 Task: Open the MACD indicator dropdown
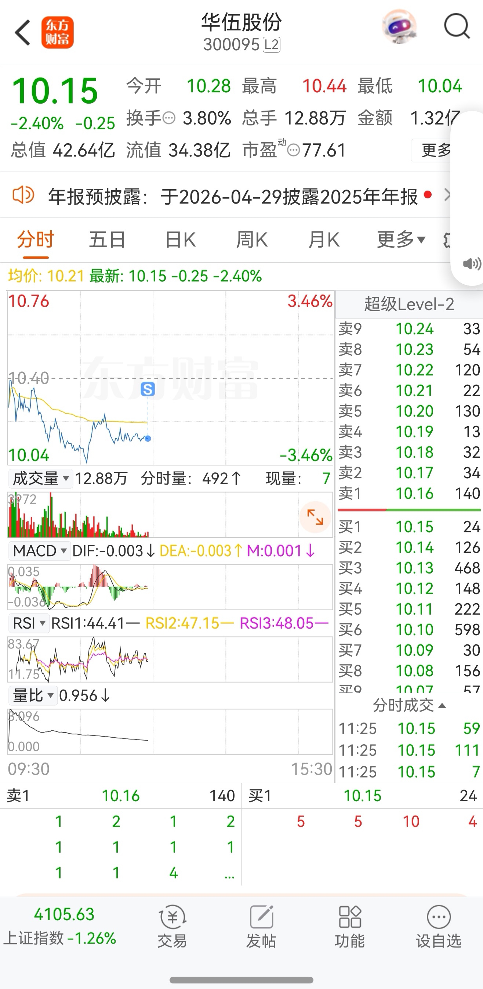point(40,551)
